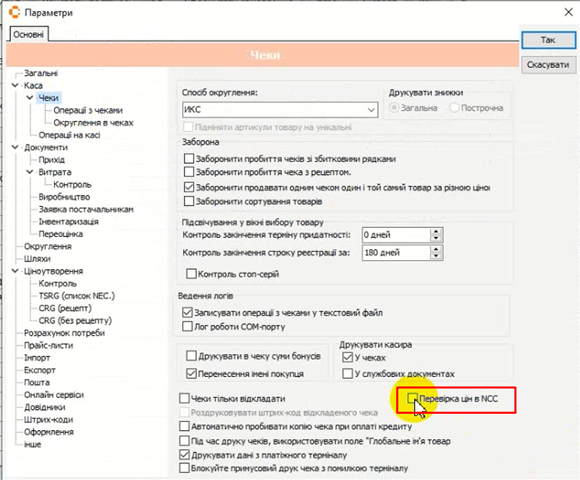The image size is (580, 480).
Task: Switch to the Основні tab
Action: pos(28,34)
